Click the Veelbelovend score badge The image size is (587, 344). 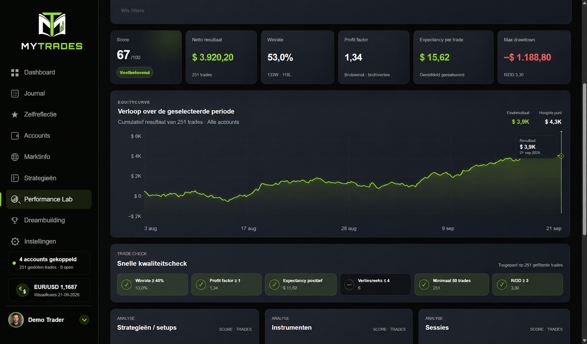(x=135, y=73)
